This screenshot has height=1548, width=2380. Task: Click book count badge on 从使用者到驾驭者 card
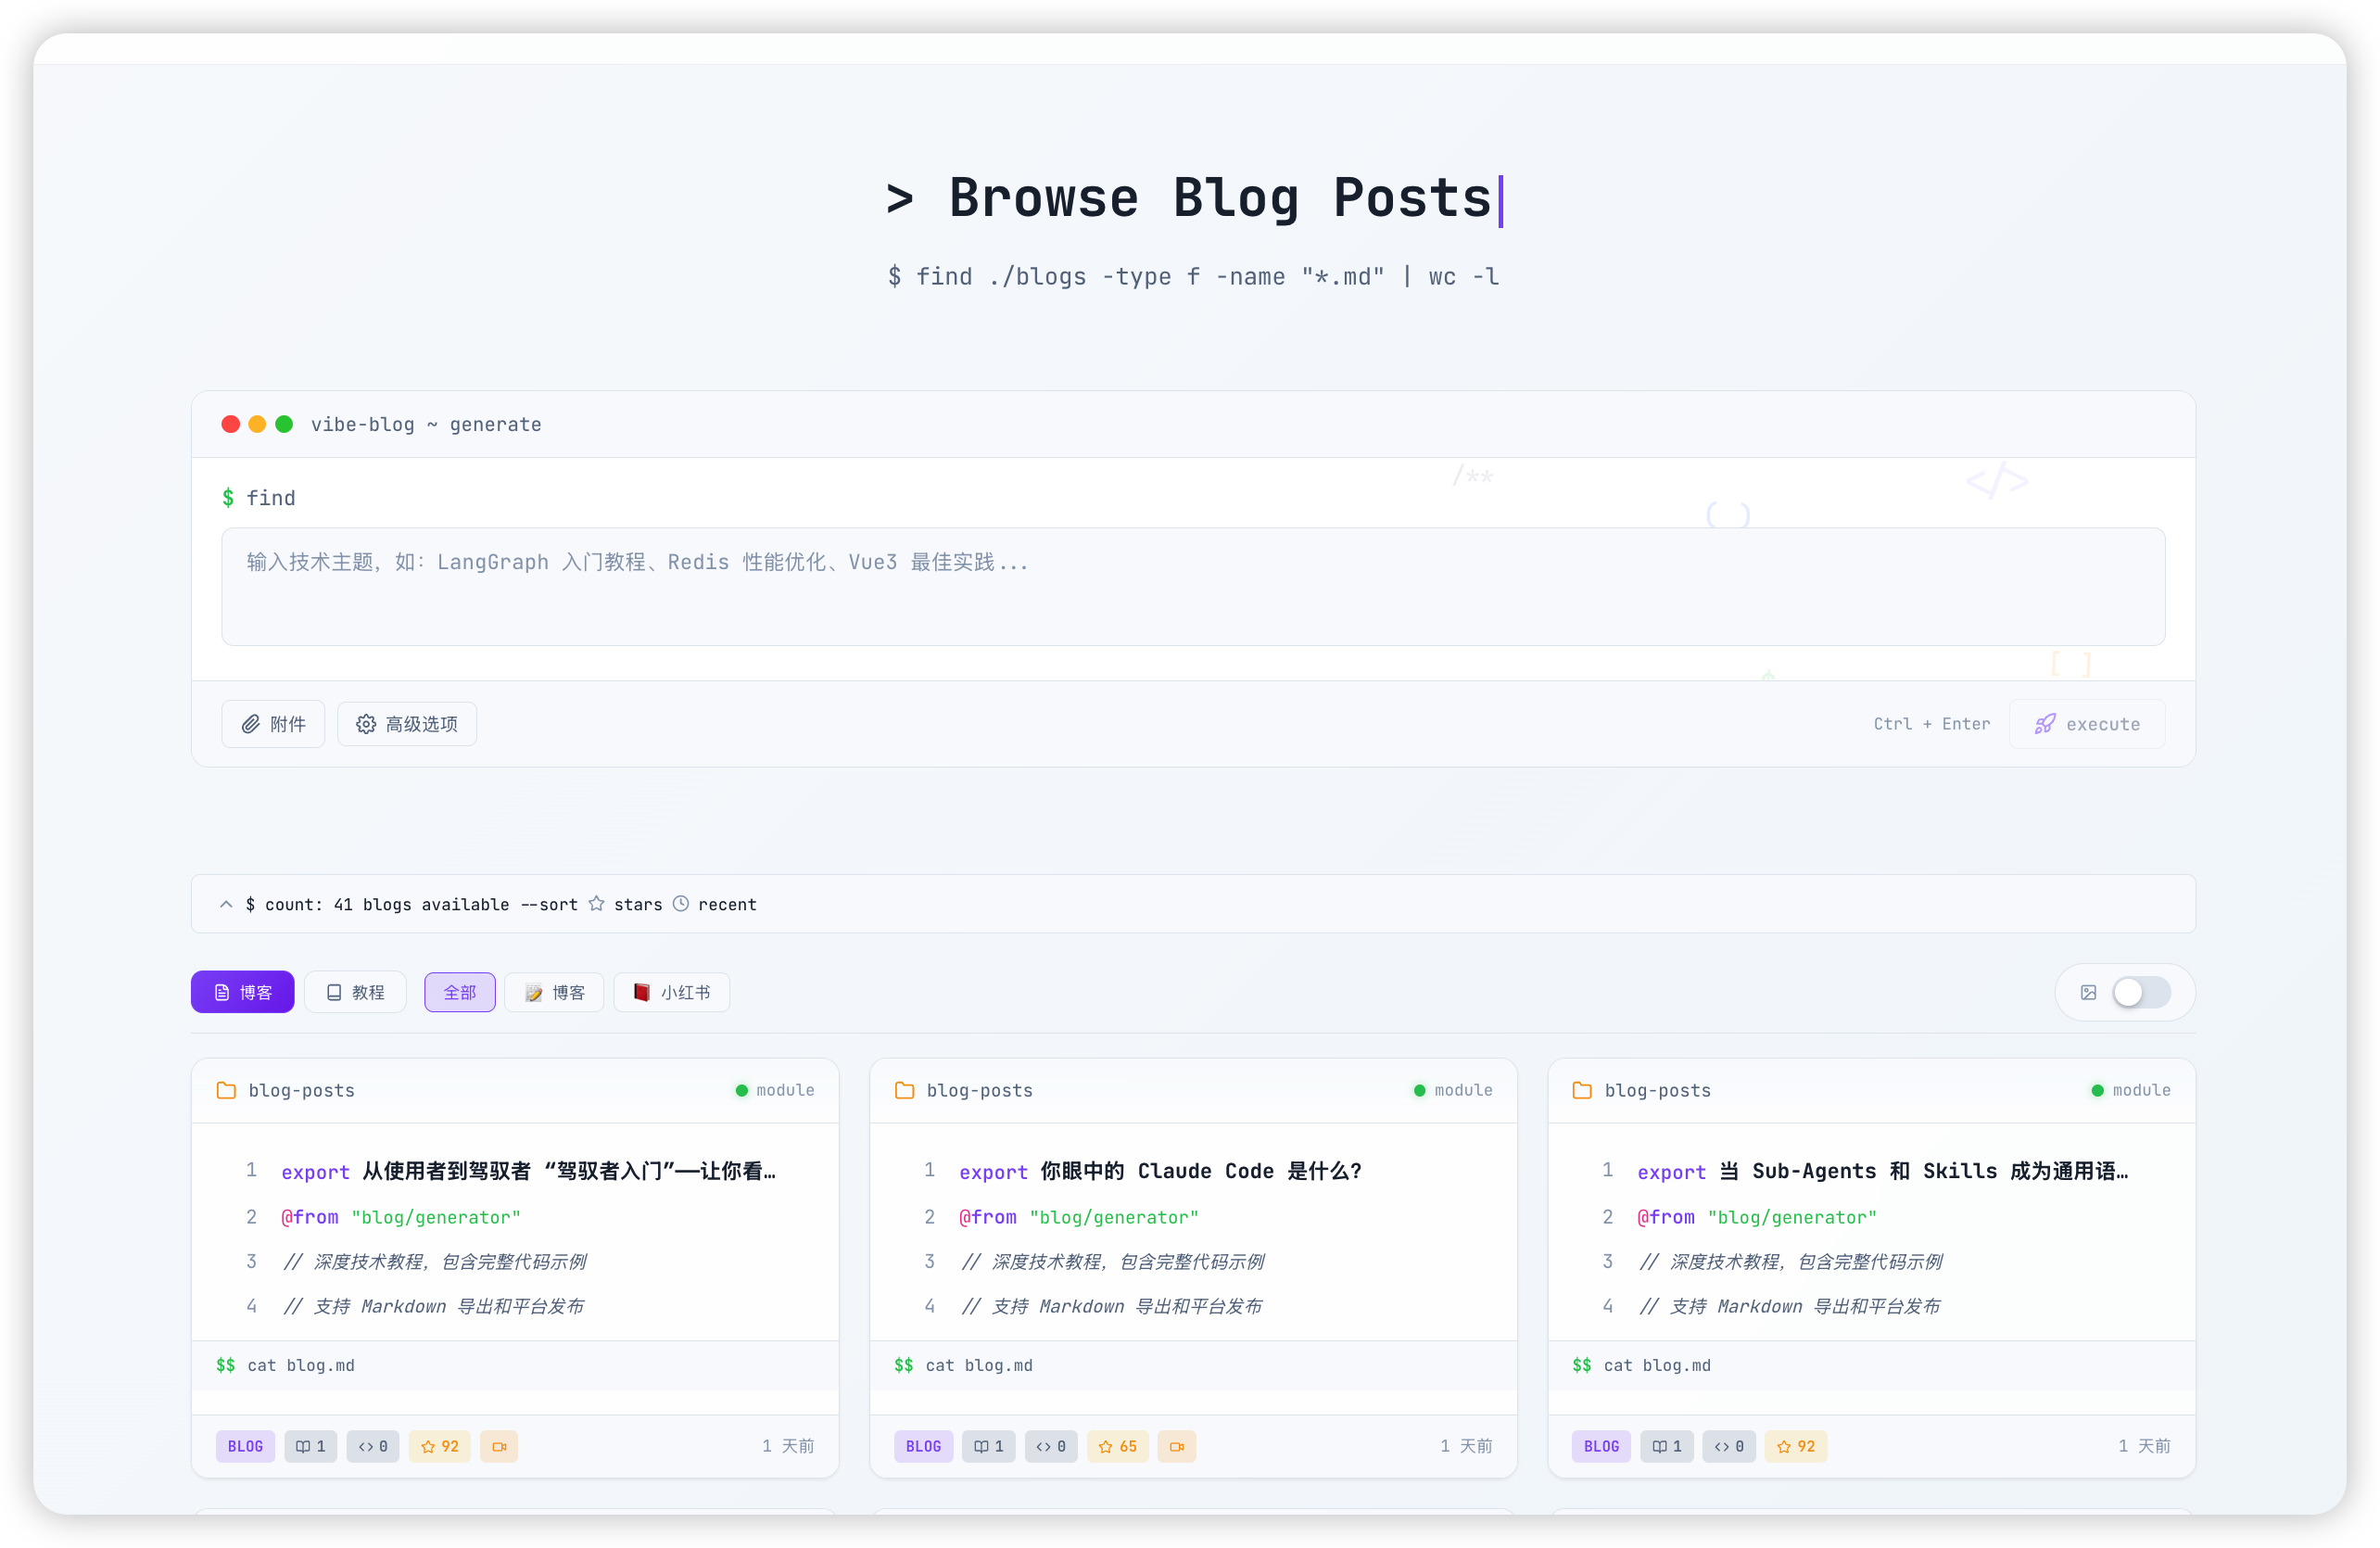[x=311, y=1446]
